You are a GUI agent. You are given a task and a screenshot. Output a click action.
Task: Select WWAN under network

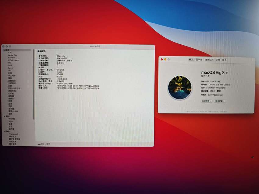[x=12, y=119]
